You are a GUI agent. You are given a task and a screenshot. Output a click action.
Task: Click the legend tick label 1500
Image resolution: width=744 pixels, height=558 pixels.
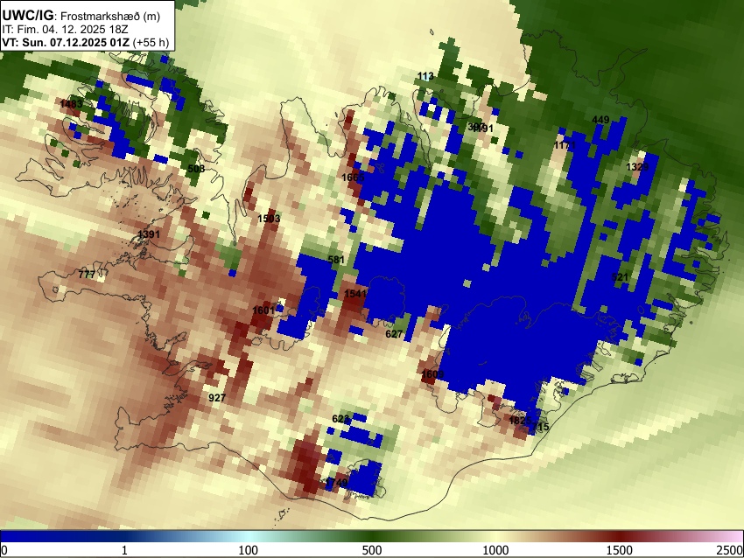tap(619, 550)
